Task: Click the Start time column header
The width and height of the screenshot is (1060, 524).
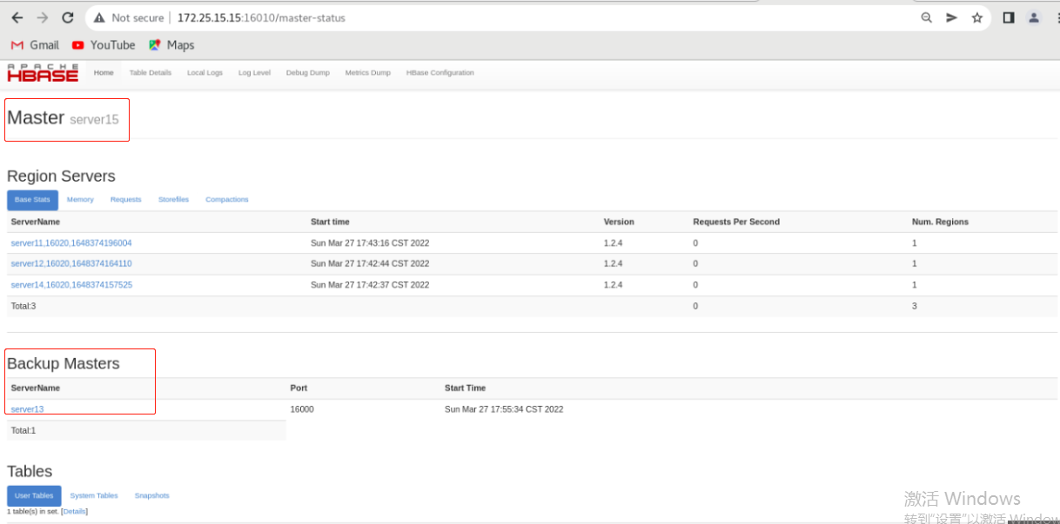Action: (x=330, y=222)
